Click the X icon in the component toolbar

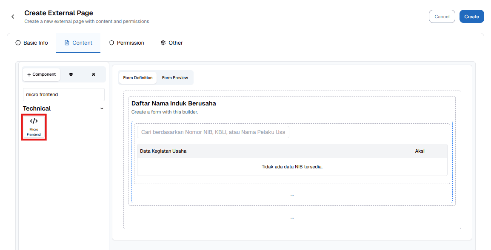93,74
